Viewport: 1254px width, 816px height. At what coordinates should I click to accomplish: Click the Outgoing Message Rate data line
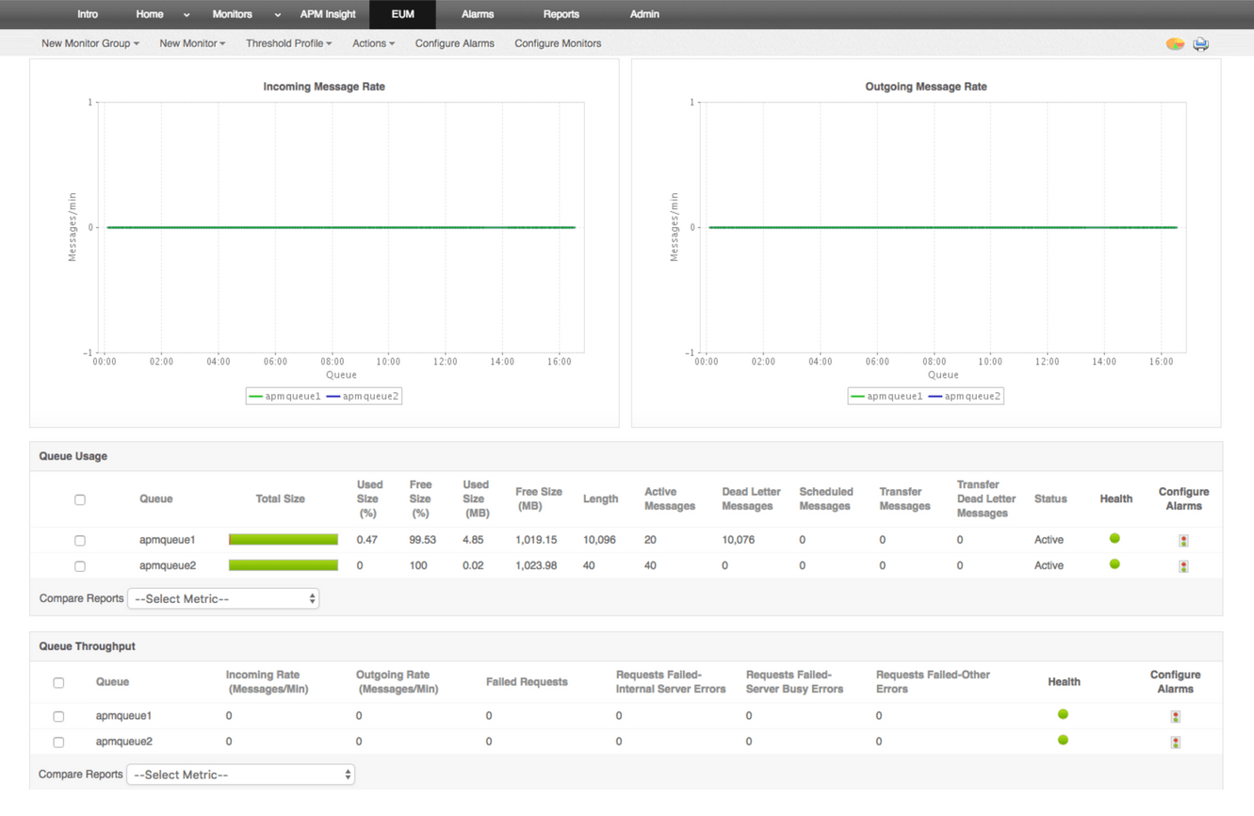tap(943, 227)
